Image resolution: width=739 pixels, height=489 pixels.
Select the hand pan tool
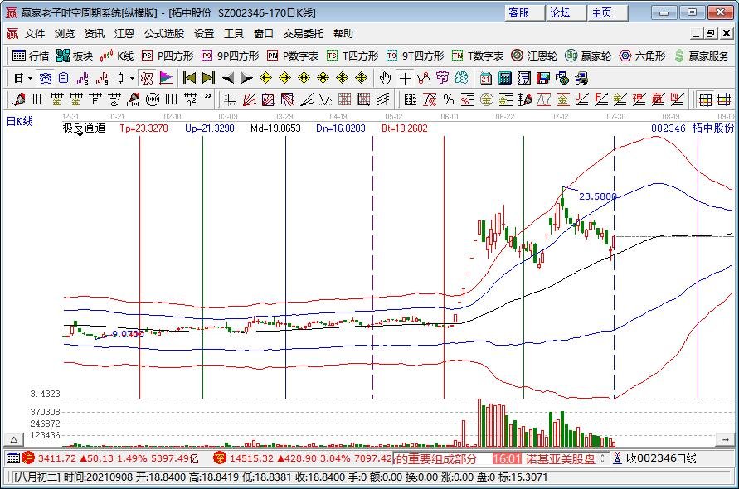coord(385,78)
